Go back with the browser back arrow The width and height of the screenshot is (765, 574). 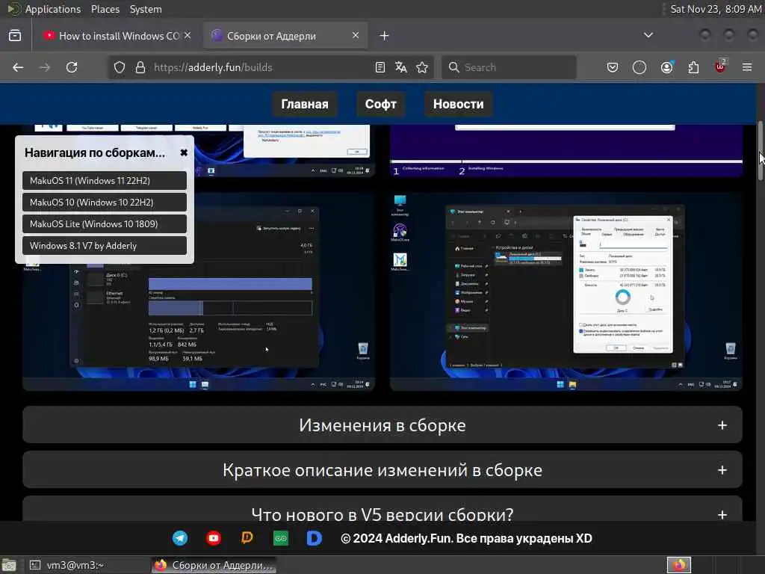18,67
